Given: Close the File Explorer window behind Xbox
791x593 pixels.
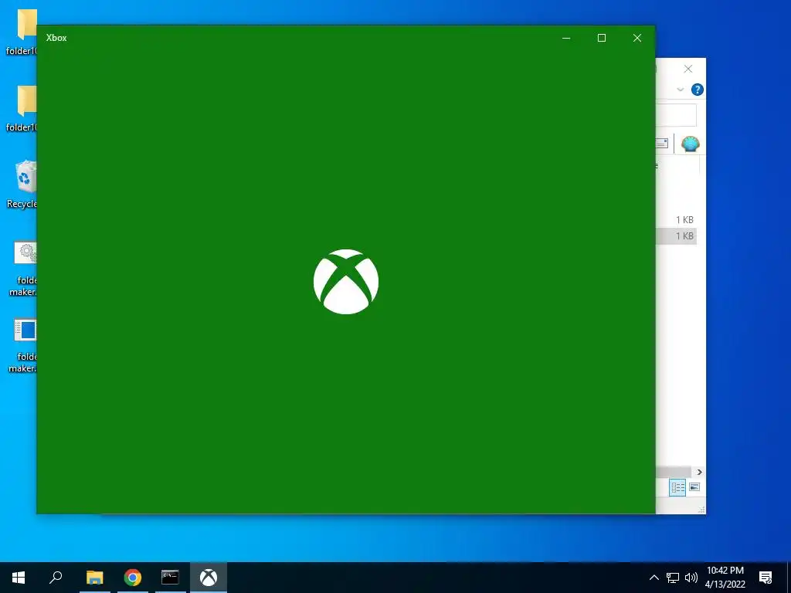Looking at the screenshot, I should click(688, 69).
